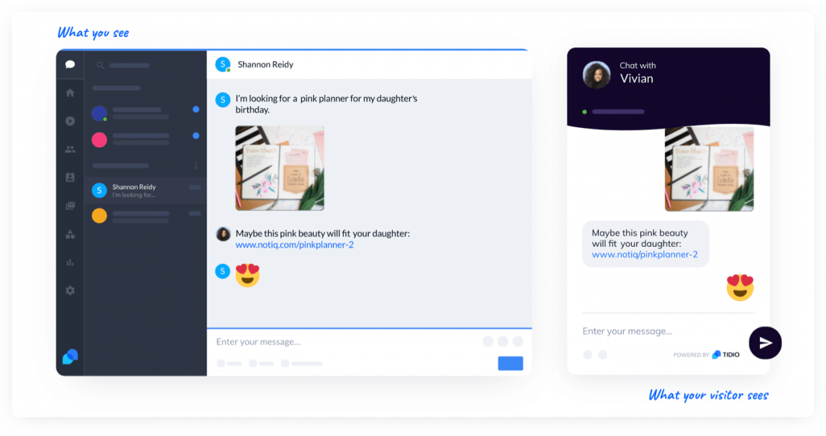The height and width of the screenshot is (436, 826).
Task: Open the contacts card icon in sidebar
Action: tap(70, 177)
